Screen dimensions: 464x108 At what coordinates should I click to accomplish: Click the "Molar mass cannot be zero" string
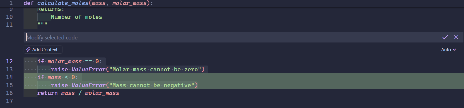click(155, 69)
